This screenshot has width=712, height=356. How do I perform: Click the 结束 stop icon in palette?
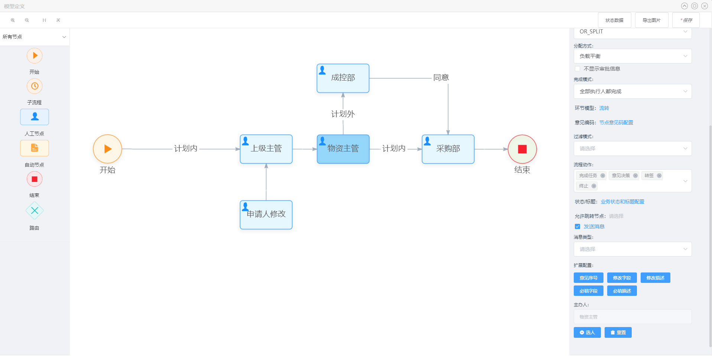[x=35, y=179]
